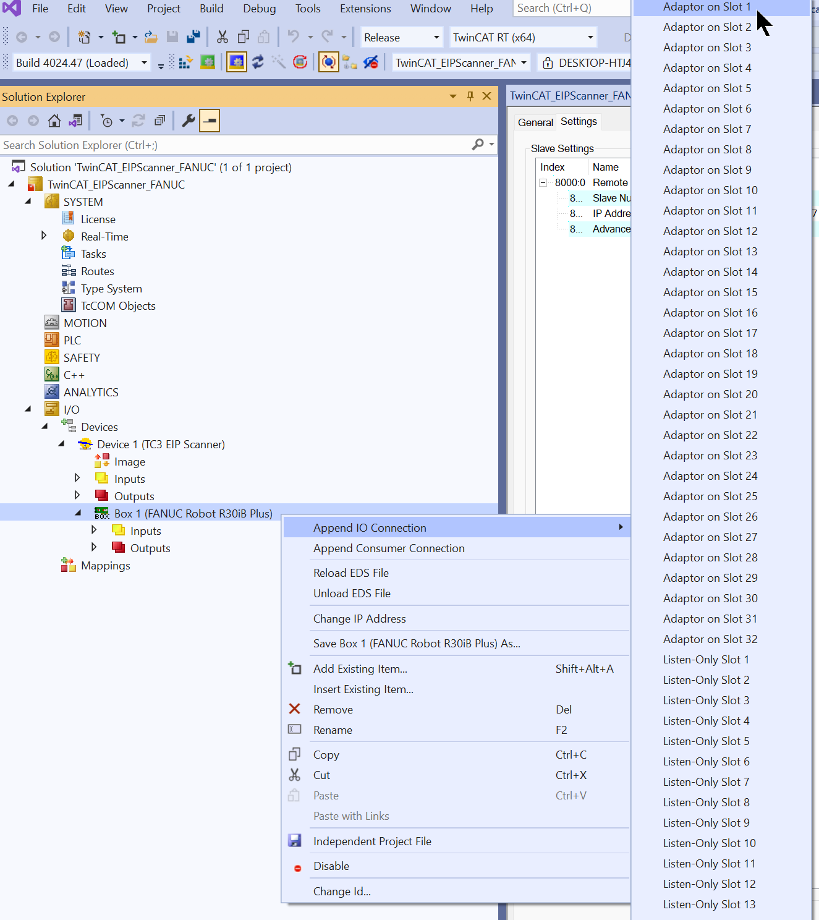Image resolution: width=819 pixels, height=920 pixels.
Task: Click the Restart TwinCAT Config Mode icon
Action: [237, 62]
